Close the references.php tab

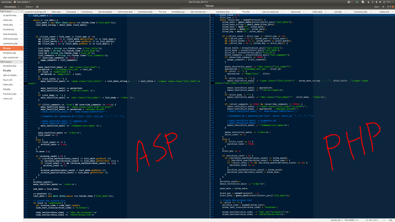click(x=134, y=12)
